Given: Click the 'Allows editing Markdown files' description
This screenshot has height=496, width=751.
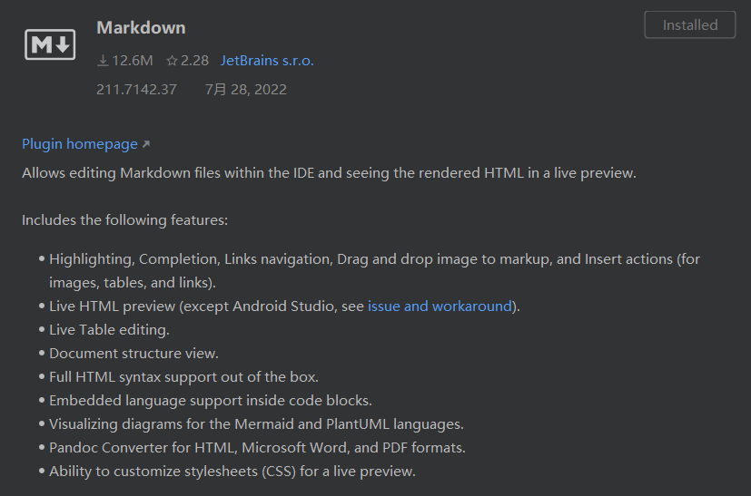Looking at the screenshot, I should point(329,173).
